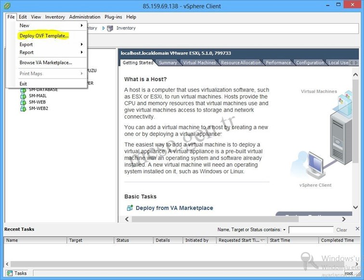
Task: Switch to the Performance tab
Action: [x=278, y=63]
